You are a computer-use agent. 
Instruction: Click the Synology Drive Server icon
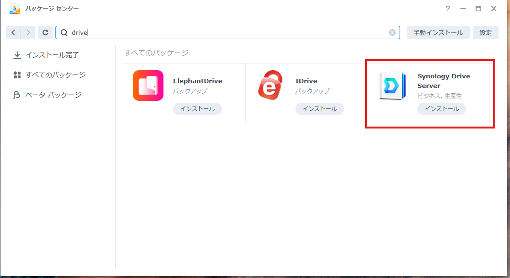click(x=392, y=86)
